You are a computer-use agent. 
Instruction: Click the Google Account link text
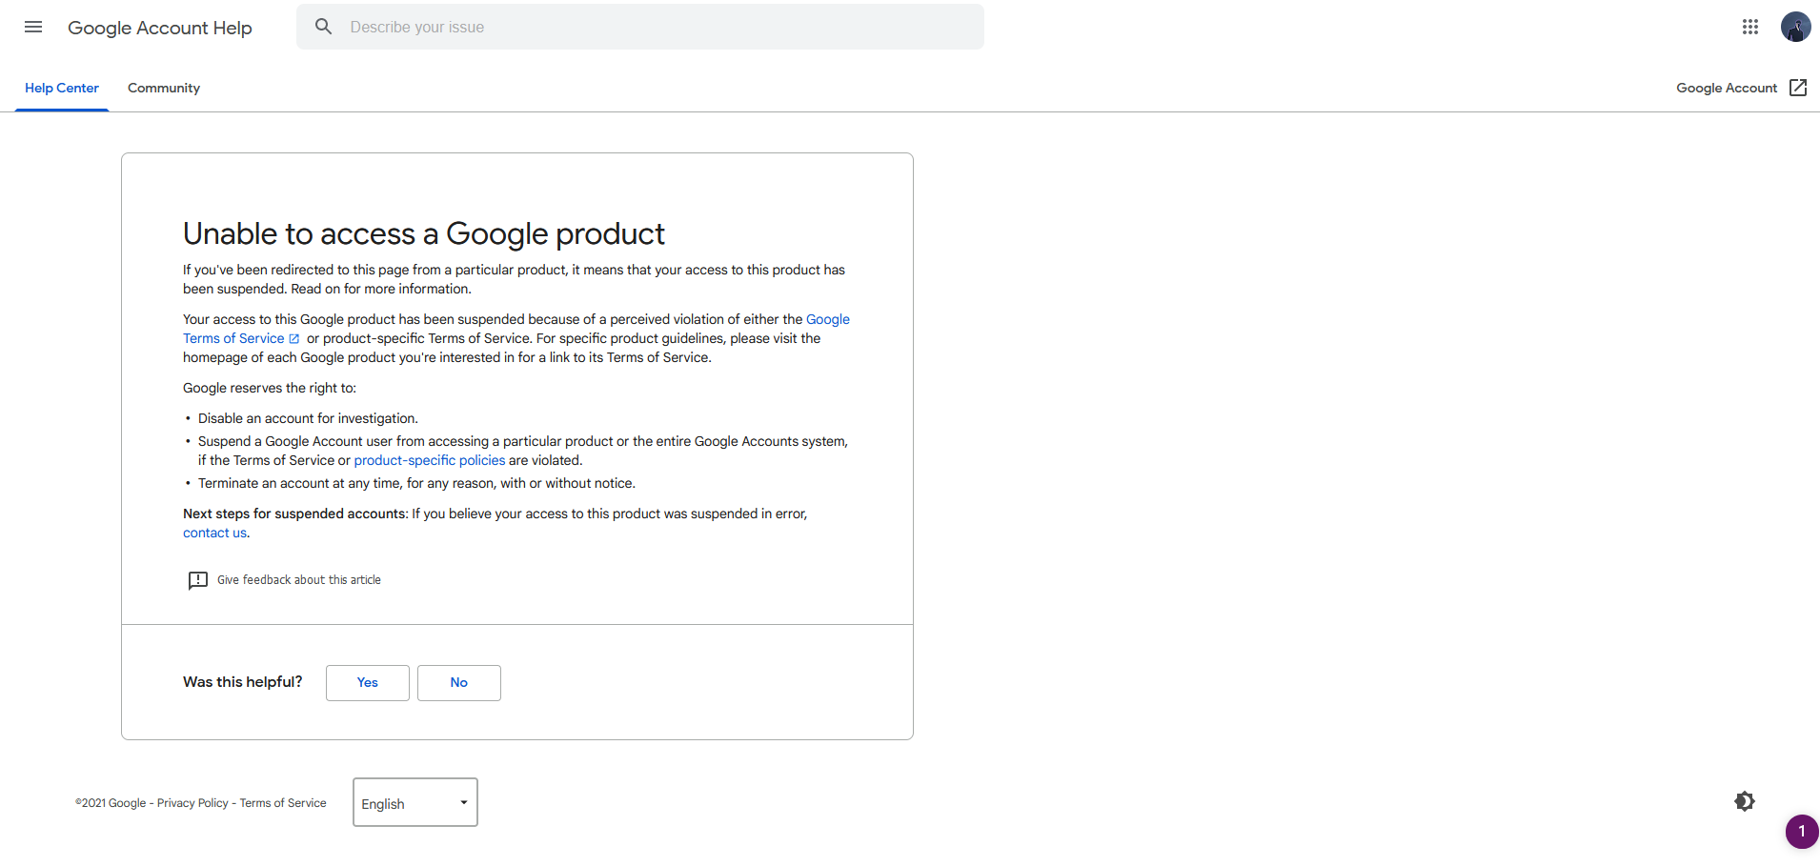pyautogui.click(x=1727, y=88)
